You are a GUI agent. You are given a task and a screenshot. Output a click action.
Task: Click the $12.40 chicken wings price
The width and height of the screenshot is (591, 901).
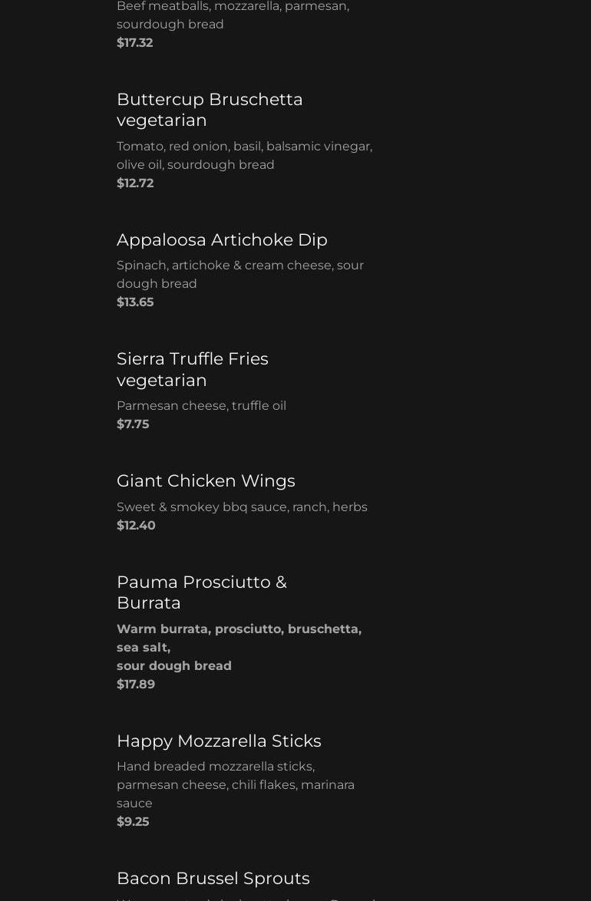(136, 525)
